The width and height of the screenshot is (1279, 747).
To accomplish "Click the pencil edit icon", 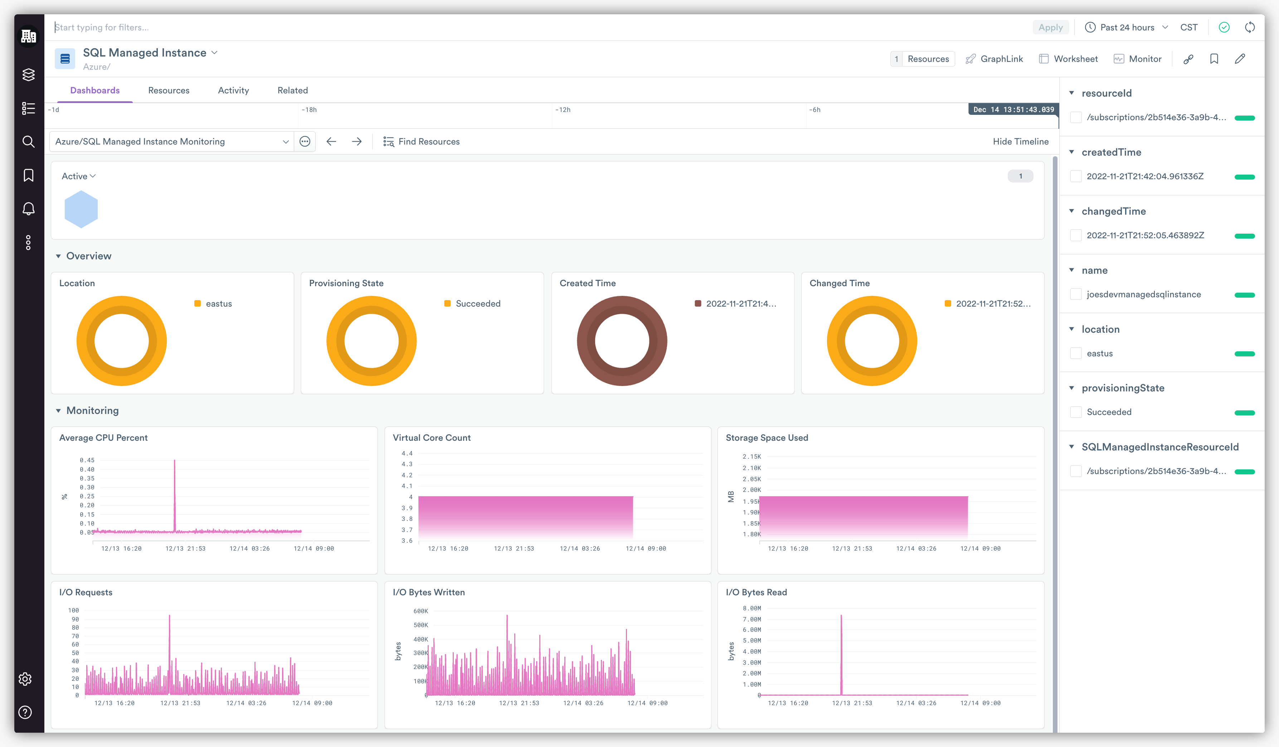I will 1240,59.
